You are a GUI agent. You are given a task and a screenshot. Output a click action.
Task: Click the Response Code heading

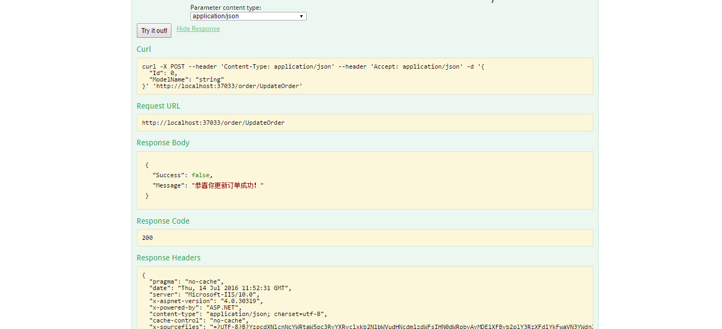[163, 221]
